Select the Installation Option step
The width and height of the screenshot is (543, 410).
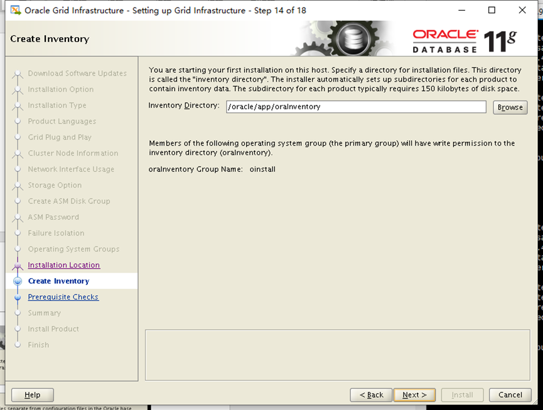(61, 89)
